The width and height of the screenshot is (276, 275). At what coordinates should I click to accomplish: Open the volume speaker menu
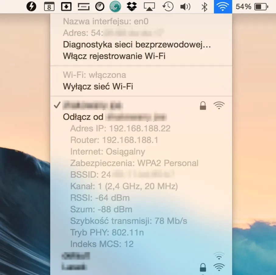click(185, 7)
